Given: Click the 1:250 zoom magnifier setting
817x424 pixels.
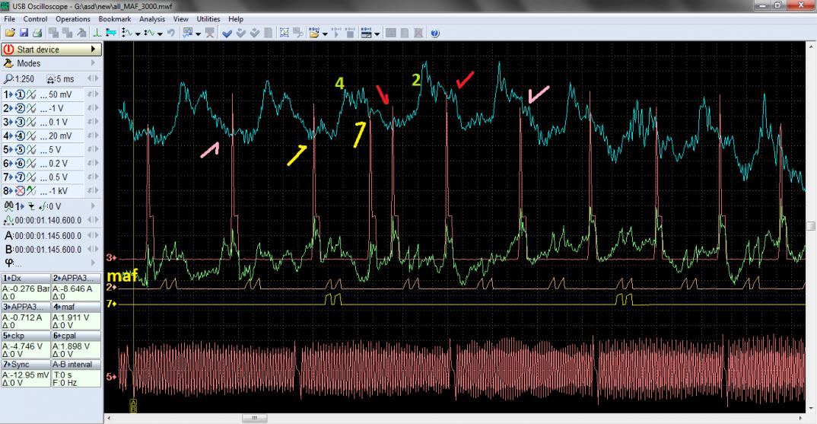Looking at the screenshot, I should (19, 79).
